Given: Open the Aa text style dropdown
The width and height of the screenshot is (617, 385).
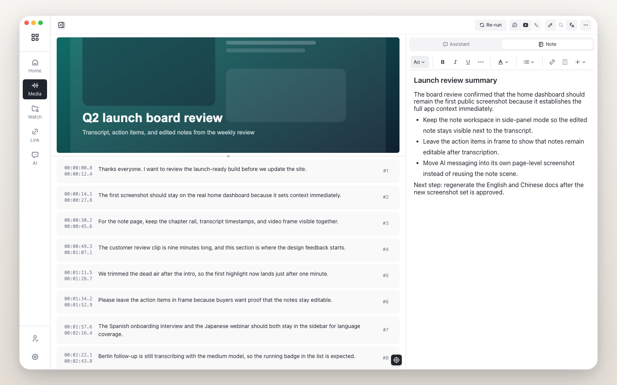Looking at the screenshot, I should coord(420,62).
